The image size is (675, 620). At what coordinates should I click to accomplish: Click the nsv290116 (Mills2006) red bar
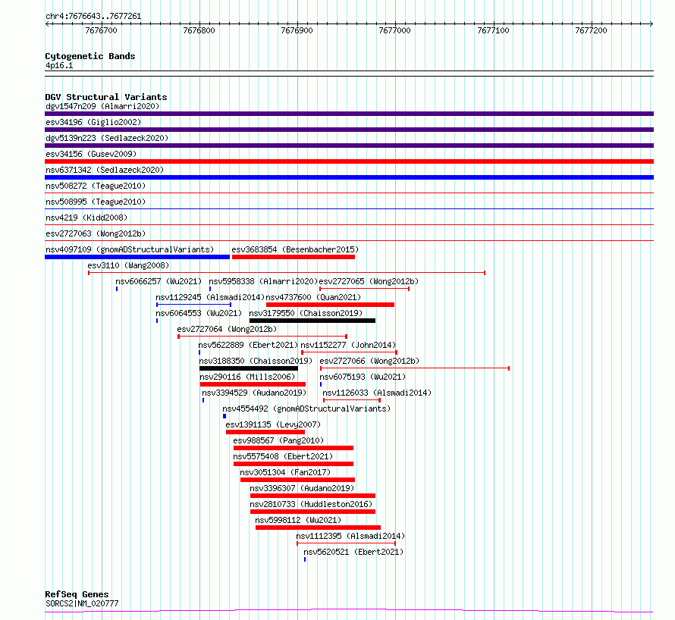[253, 384]
